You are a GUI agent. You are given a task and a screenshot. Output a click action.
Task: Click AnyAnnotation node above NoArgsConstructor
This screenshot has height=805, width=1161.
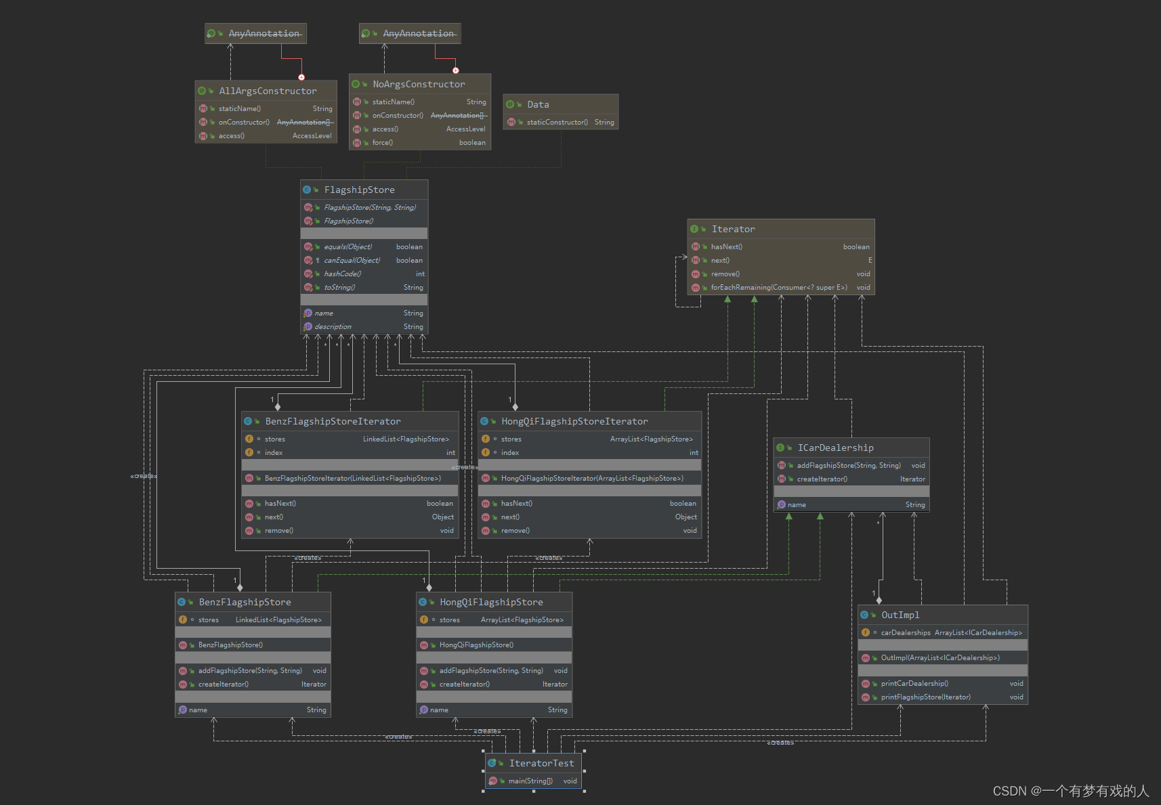click(x=409, y=33)
